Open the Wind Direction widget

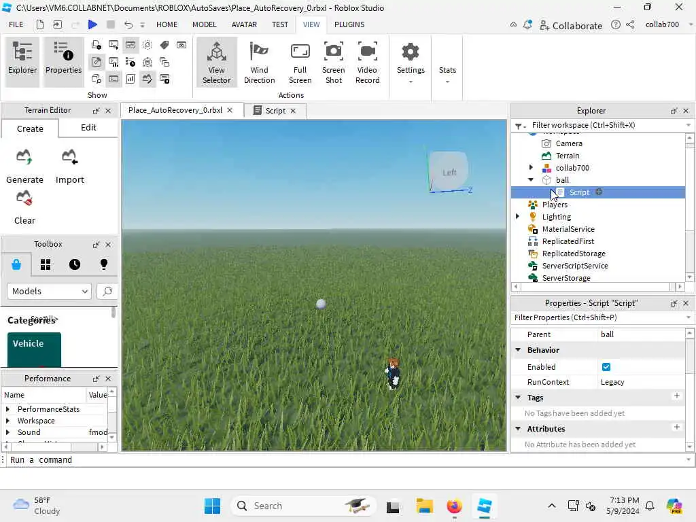259,62
